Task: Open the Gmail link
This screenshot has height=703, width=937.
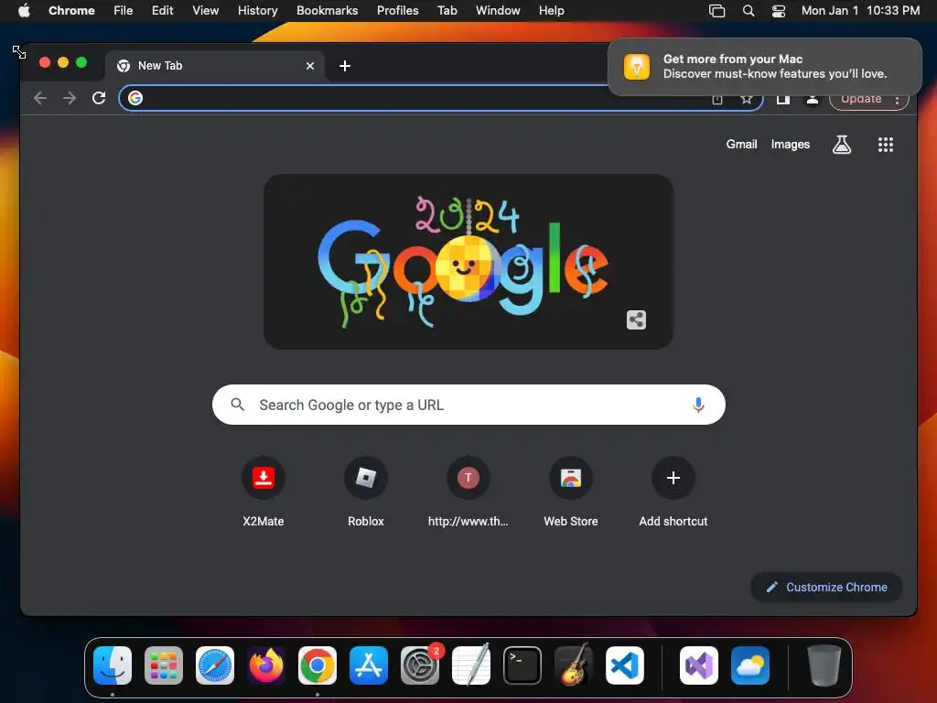Action: click(x=741, y=144)
